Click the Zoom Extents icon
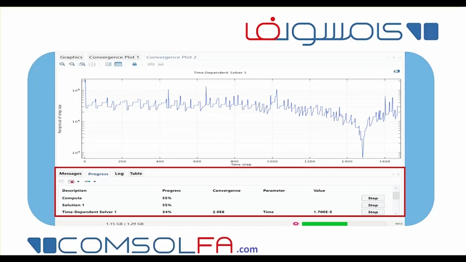 coord(92,64)
